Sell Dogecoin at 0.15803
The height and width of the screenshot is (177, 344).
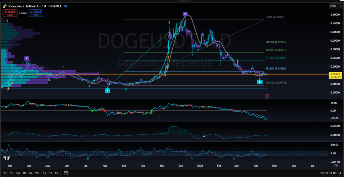[x=10, y=13]
